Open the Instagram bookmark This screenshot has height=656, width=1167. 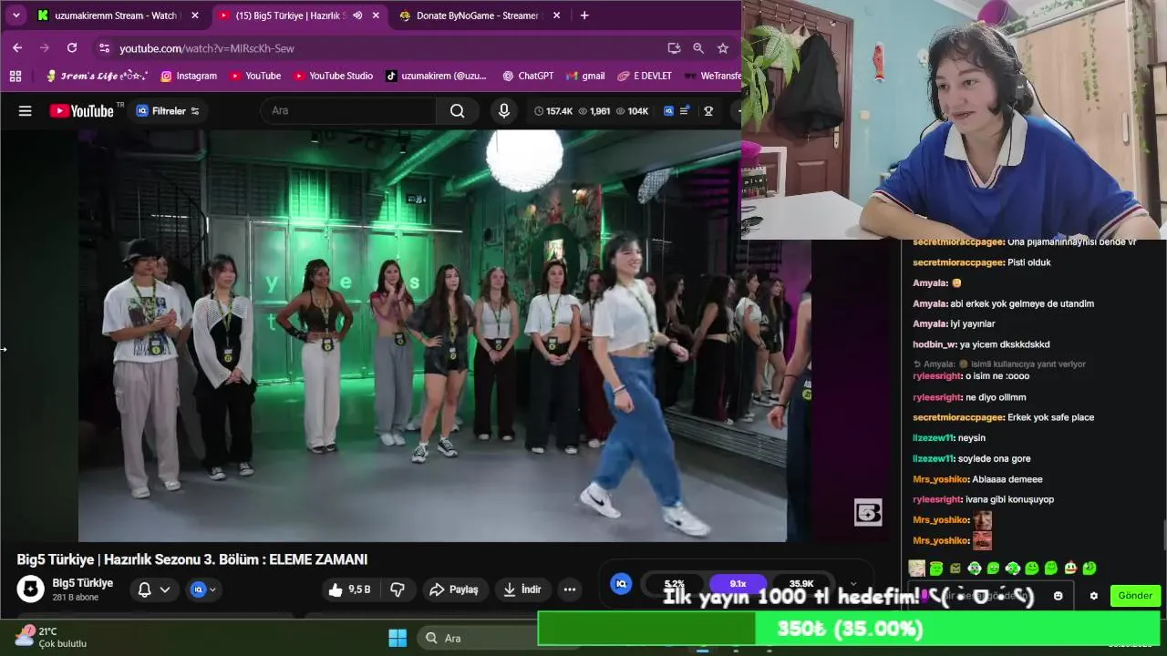[189, 76]
